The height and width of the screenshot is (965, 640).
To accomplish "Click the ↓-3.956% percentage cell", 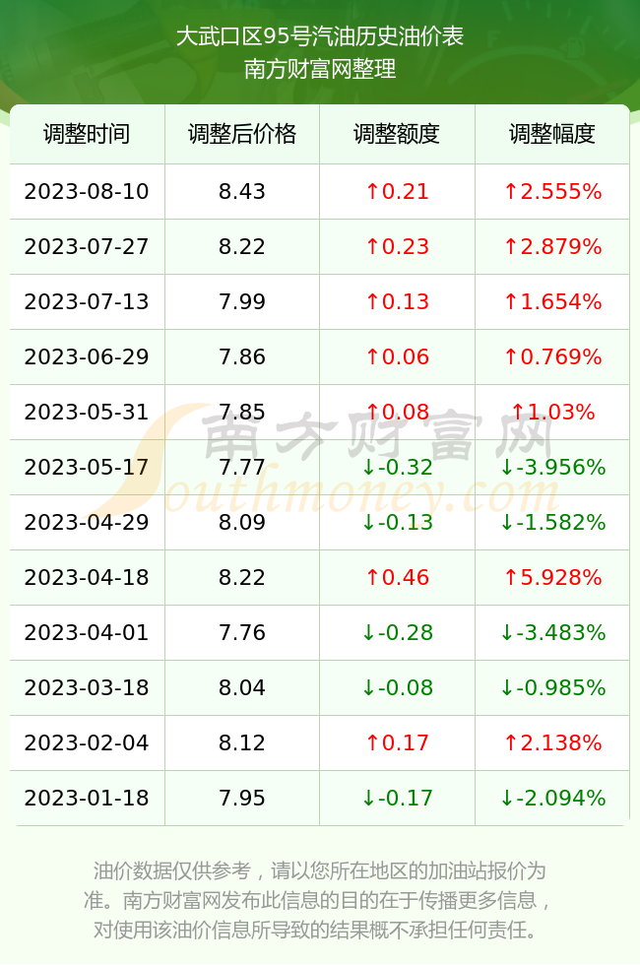I will tap(552, 467).
